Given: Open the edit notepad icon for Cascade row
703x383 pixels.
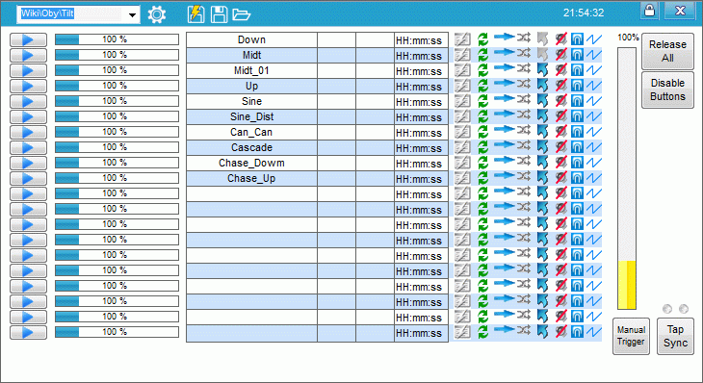Looking at the screenshot, I should (462, 147).
